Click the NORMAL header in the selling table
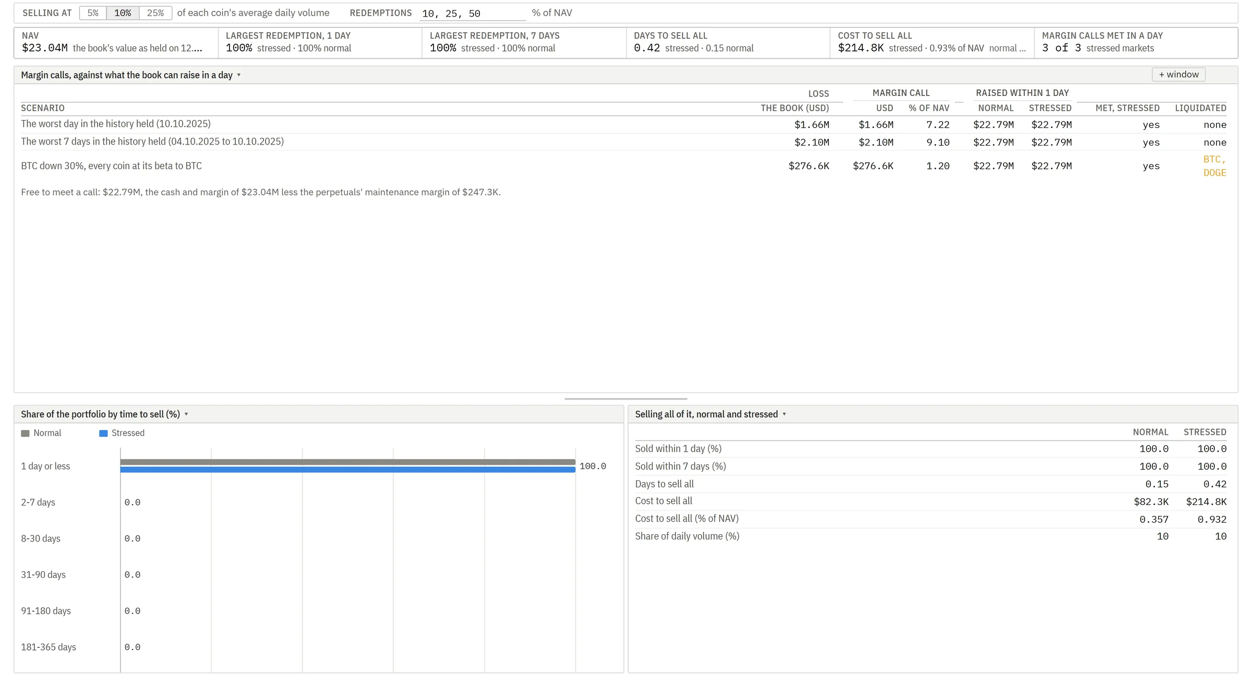The height and width of the screenshot is (675, 1252). [x=1150, y=432]
